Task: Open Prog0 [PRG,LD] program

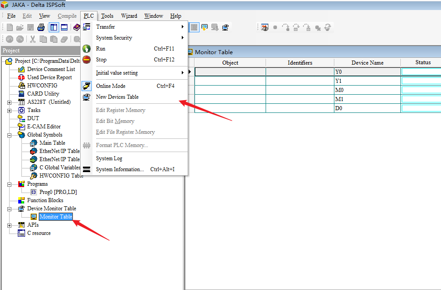Action: click(58, 192)
